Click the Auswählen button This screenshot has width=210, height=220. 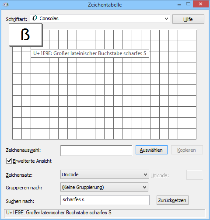[151, 150]
